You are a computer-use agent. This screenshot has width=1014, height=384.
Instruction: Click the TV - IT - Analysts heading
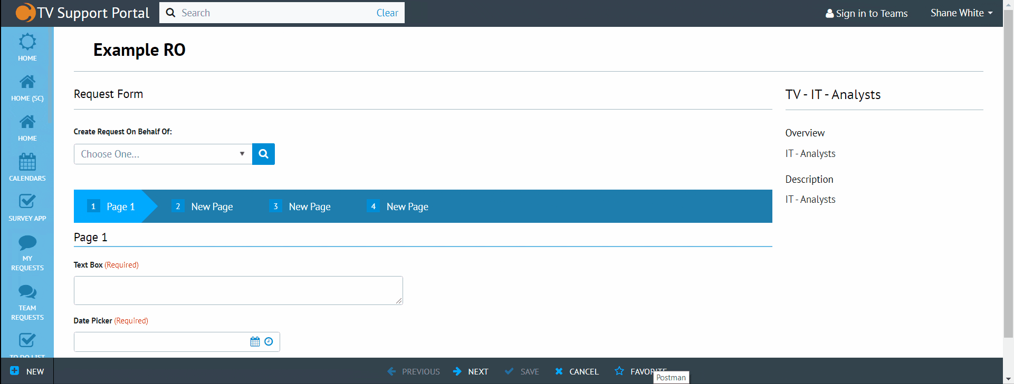(x=833, y=95)
